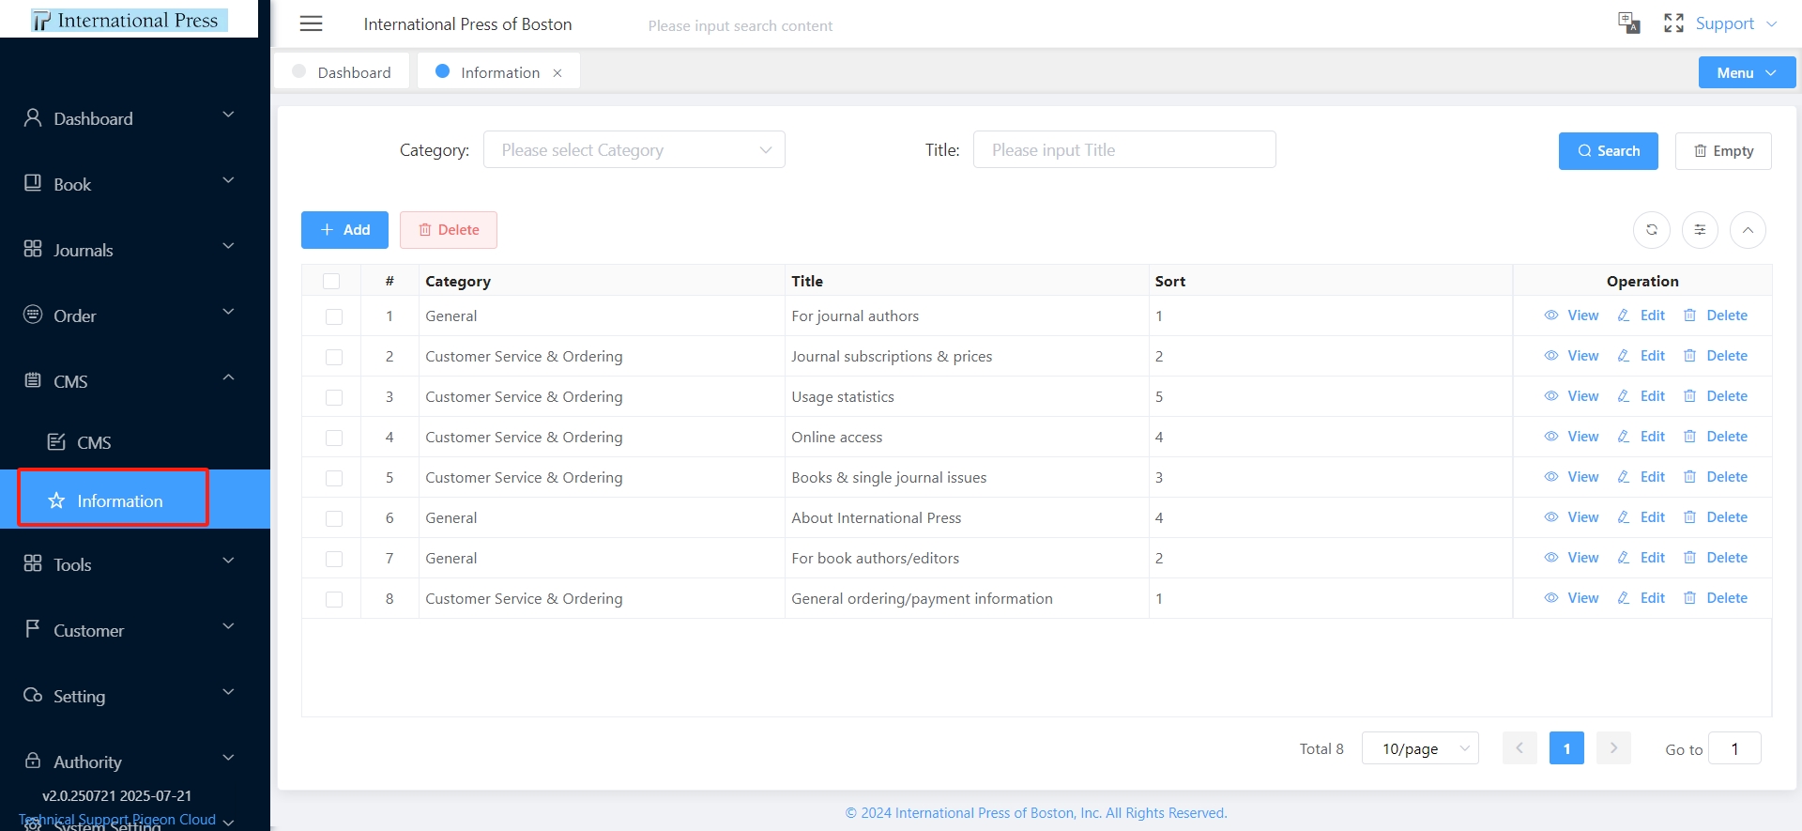This screenshot has width=1802, height=831.
Task: Open the Technical Support Pigeon Cloud link
Action: [117, 820]
